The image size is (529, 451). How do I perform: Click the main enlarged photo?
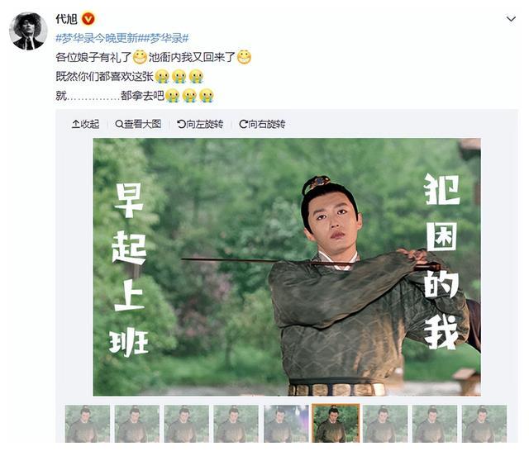[x=287, y=267]
